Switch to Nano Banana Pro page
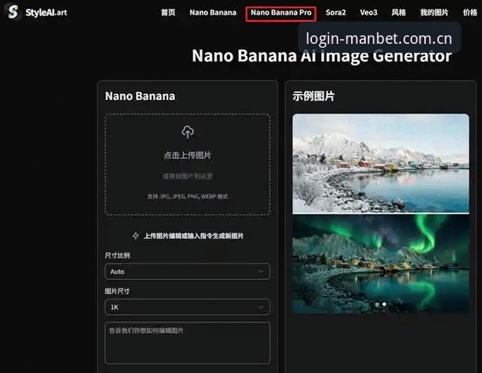Viewport: 482px width, 373px height. point(281,13)
